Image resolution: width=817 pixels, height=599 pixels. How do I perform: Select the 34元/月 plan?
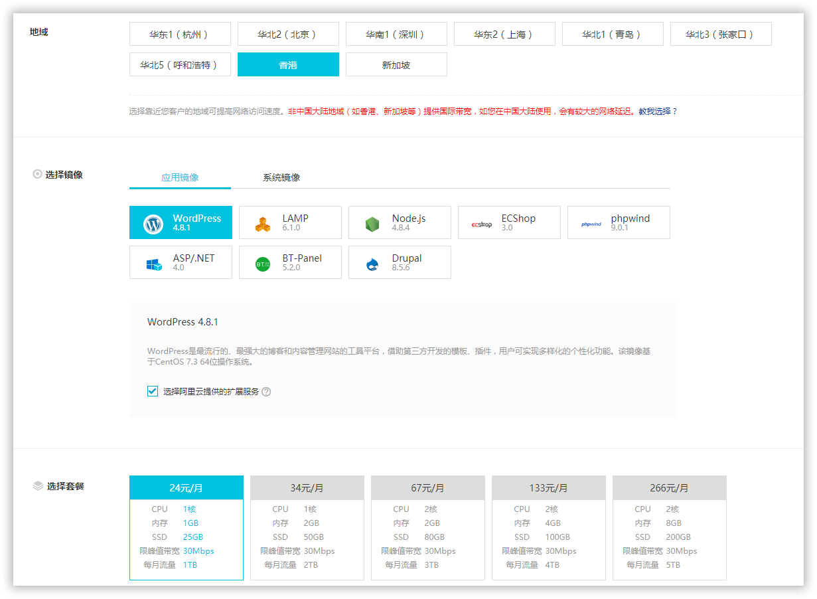point(307,528)
